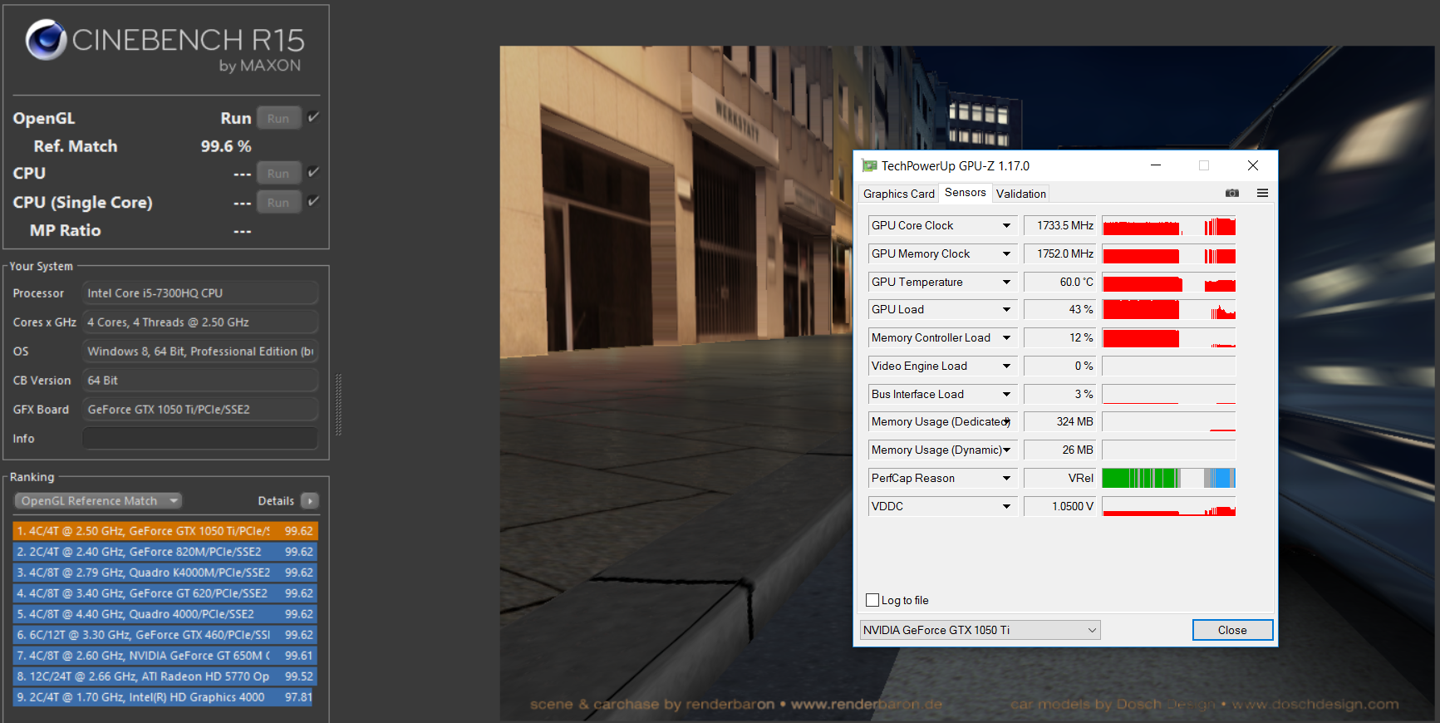
Task: Click the CB Version 64 Bit field
Action: coord(200,381)
